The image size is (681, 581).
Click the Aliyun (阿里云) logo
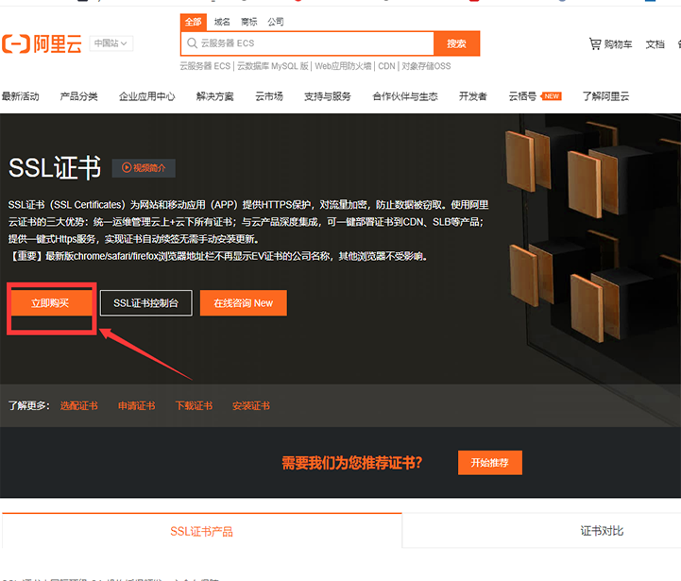pos(43,43)
